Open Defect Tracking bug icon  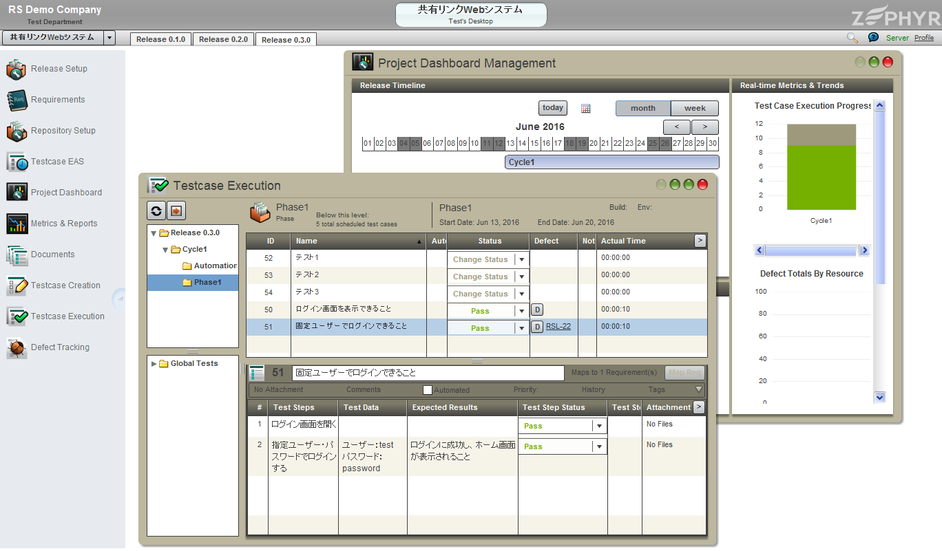click(x=17, y=348)
